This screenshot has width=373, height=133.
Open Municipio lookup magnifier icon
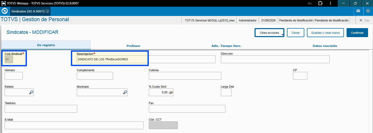[x=125, y=92]
